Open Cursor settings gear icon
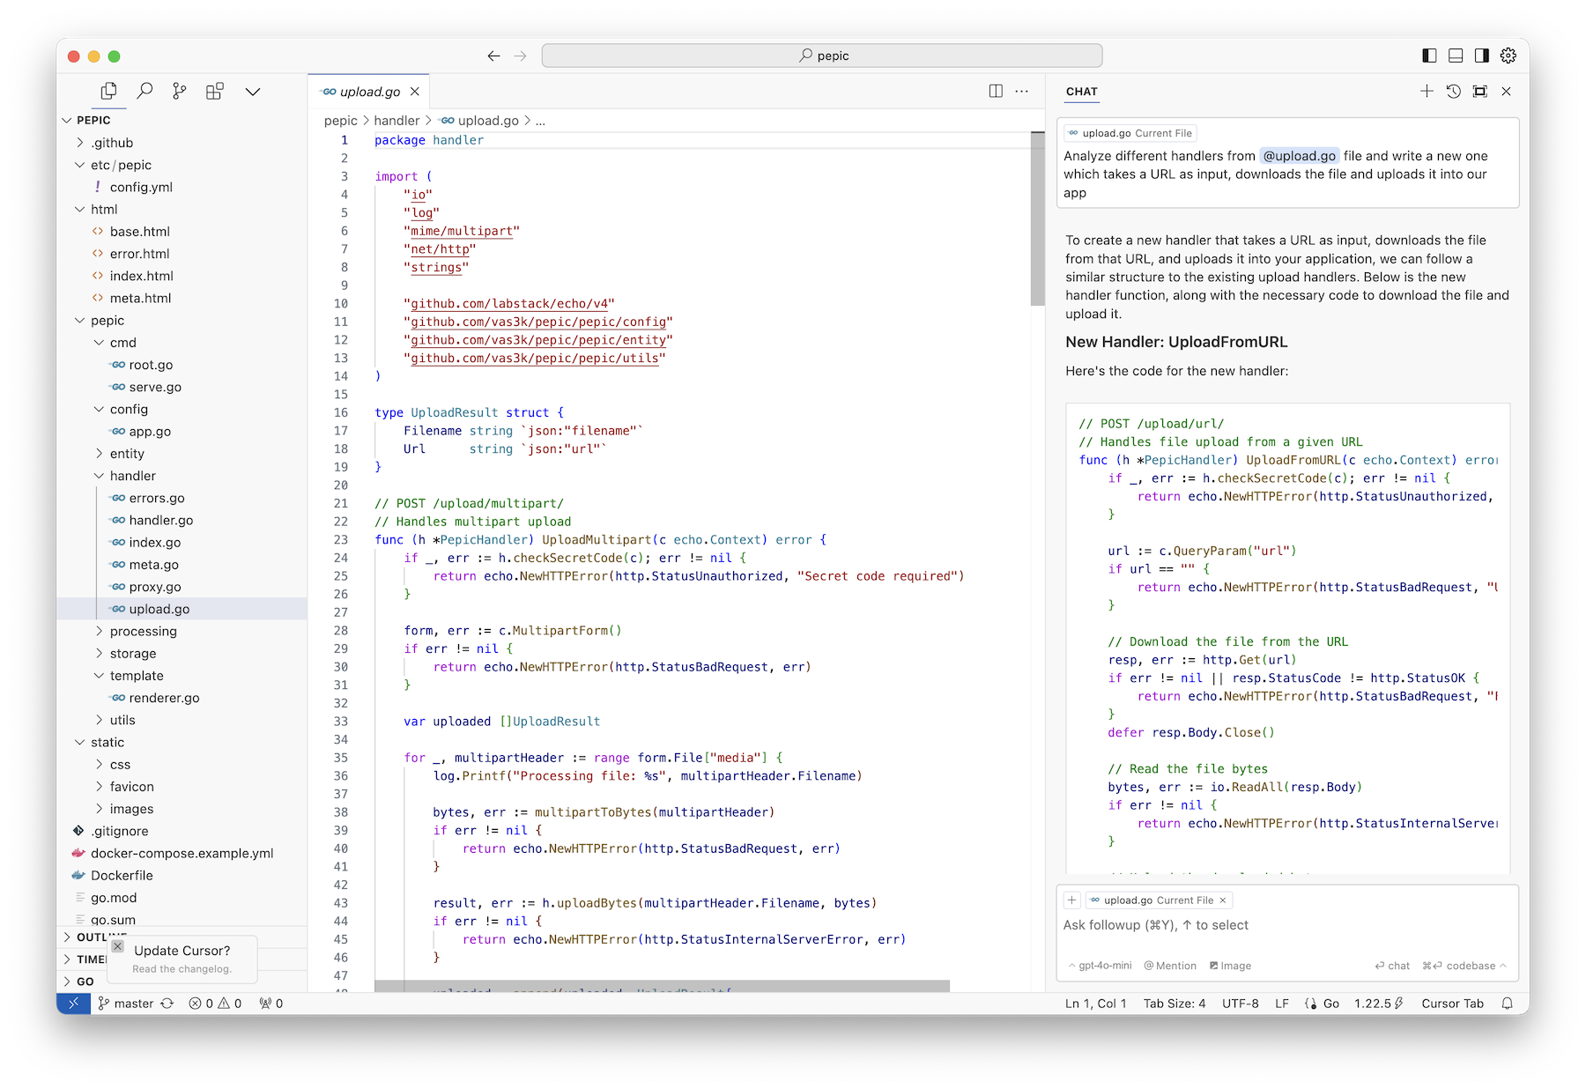Viewport: 1586px width, 1089px height. click(1508, 56)
